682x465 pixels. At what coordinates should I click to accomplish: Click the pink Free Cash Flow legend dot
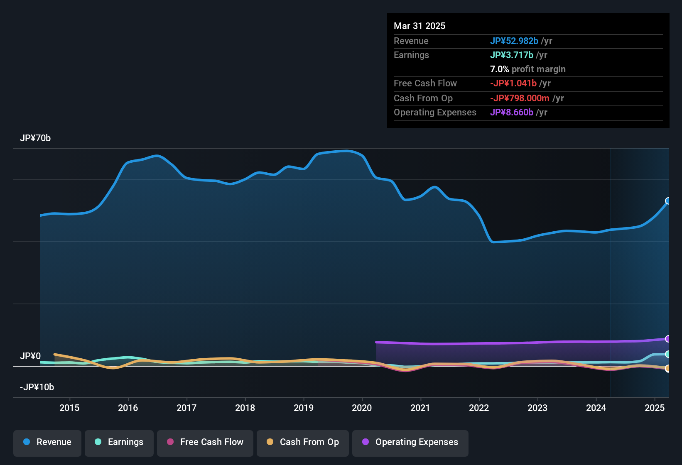pyautogui.click(x=170, y=442)
